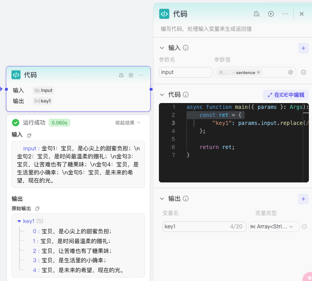Edit the key1 variable name field
The width and height of the screenshot is (312, 281).
(204, 227)
